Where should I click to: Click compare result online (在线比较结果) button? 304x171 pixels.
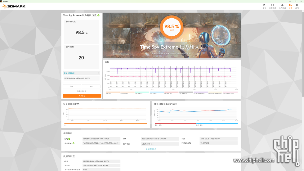[81, 91]
